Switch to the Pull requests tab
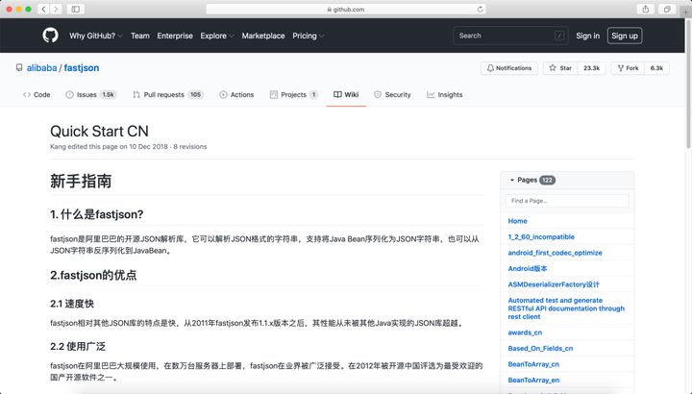The width and height of the screenshot is (692, 394). pyautogui.click(x=167, y=94)
